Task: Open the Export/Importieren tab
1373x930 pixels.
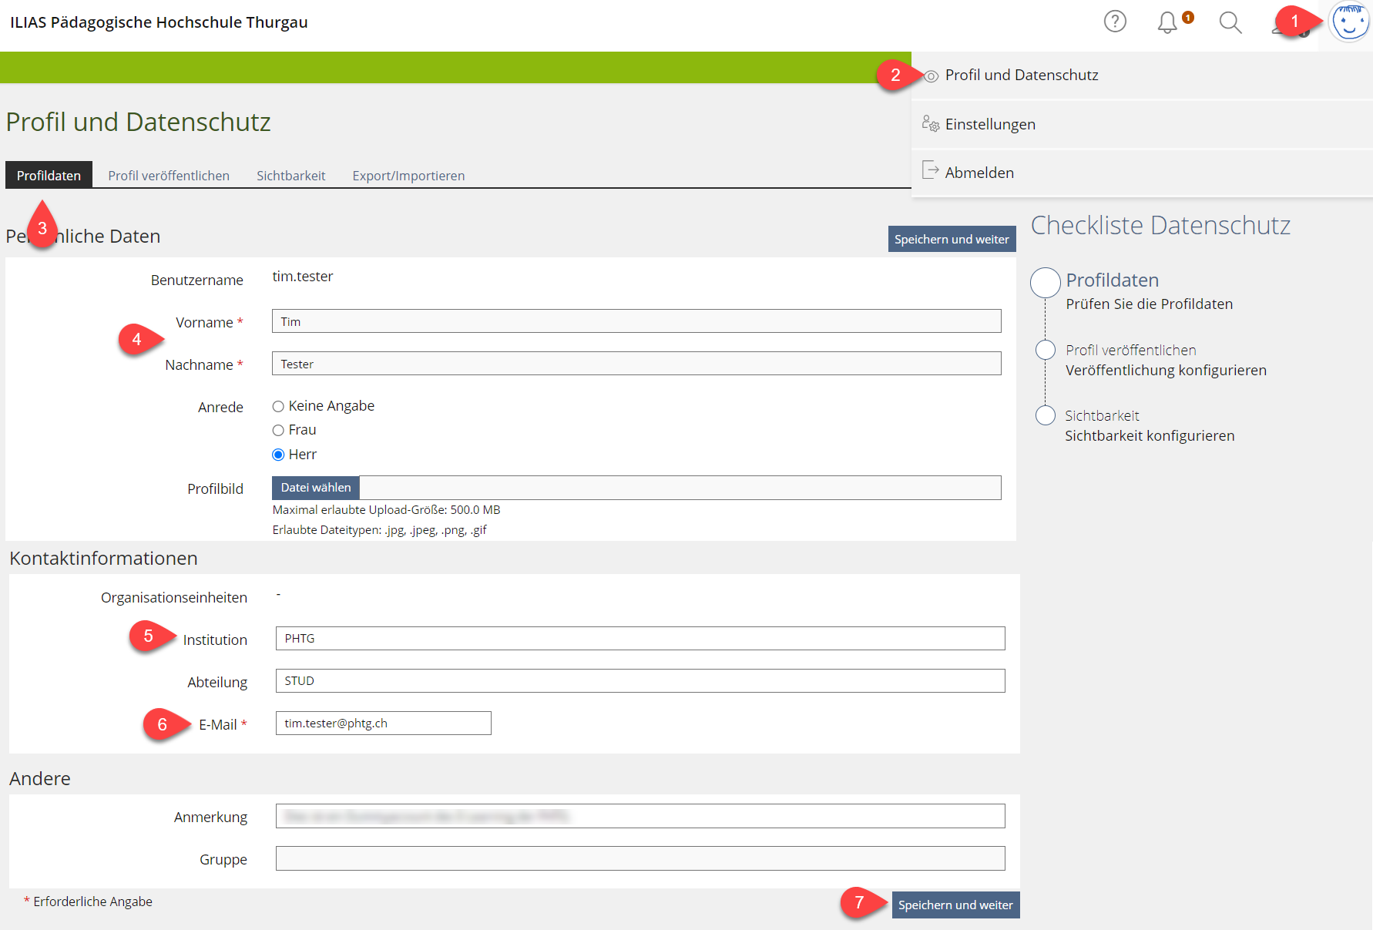Action: (408, 176)
